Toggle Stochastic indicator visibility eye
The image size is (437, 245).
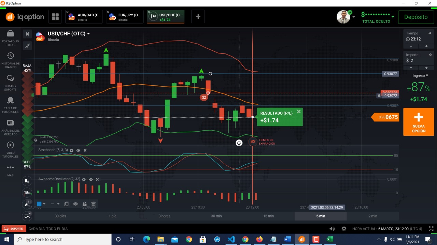tap(79, 150)
